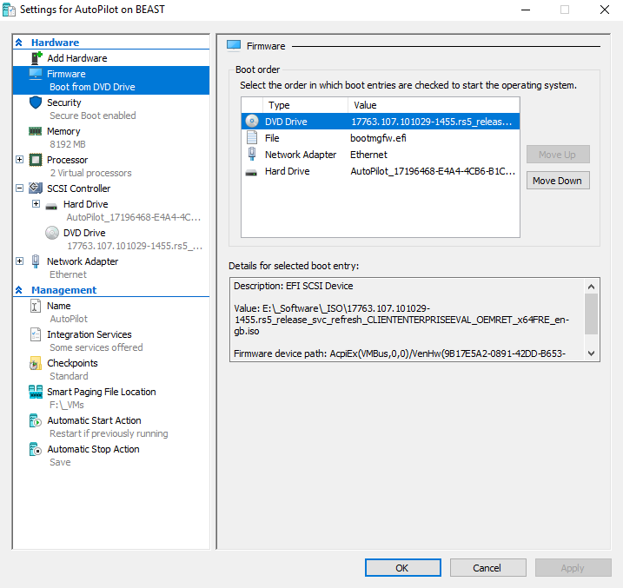
Task: Click 'Some services offered' text
Action: tap(96, 347)
